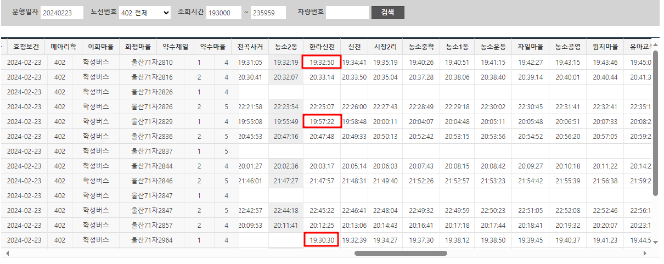Click the 조회시간 end time field 235959

click(x=268, y=13)
